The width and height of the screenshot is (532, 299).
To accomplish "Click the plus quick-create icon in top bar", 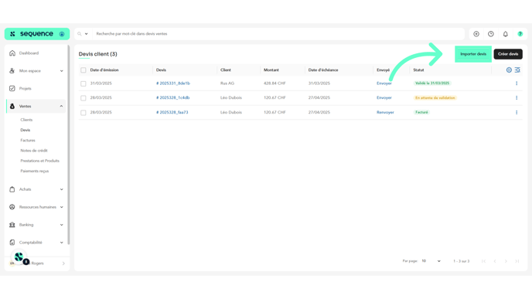I will [476, 34].
